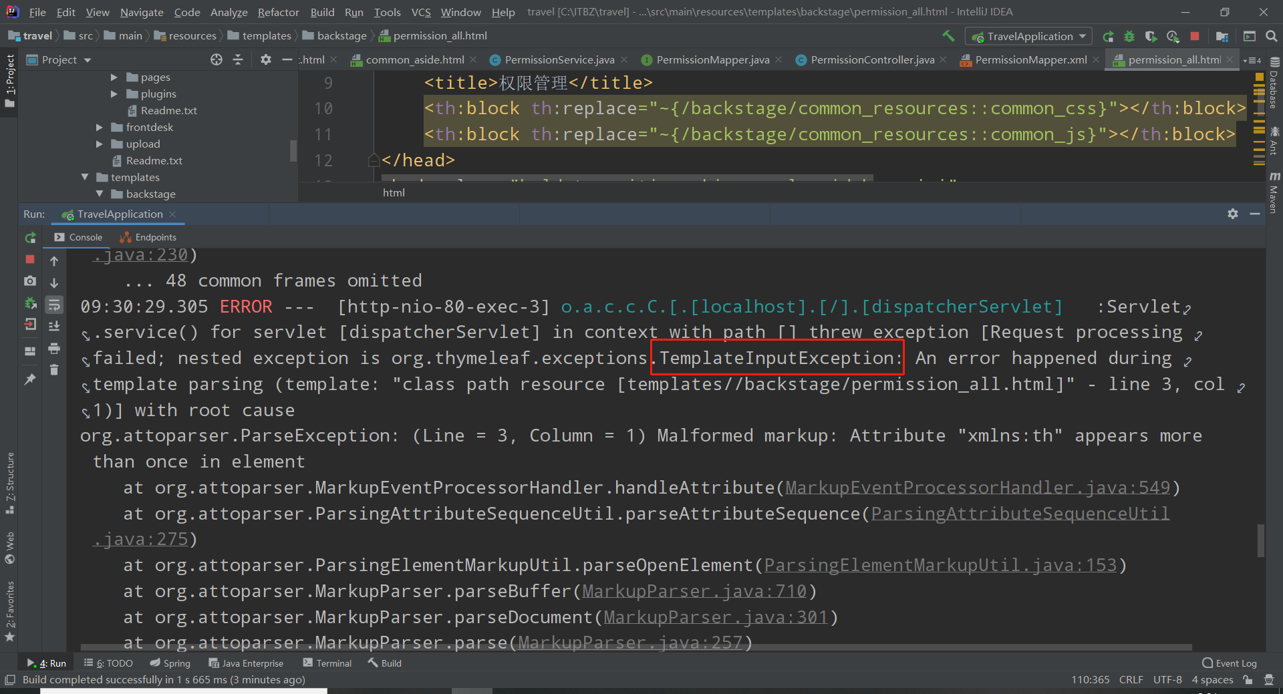Jump down the stack trace arrow
This screenshot has width=1283, height=694.
point(54,283)
